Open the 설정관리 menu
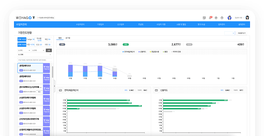Image resolution: width=264 pixels, height=136 pixels. (242, 25)
